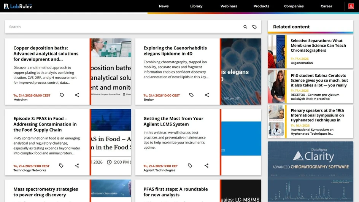The height and width of the screenshot is (202, 359).
Task: Open Mass spectrometry strategies drug discovery title
Action: pos(46,192)
